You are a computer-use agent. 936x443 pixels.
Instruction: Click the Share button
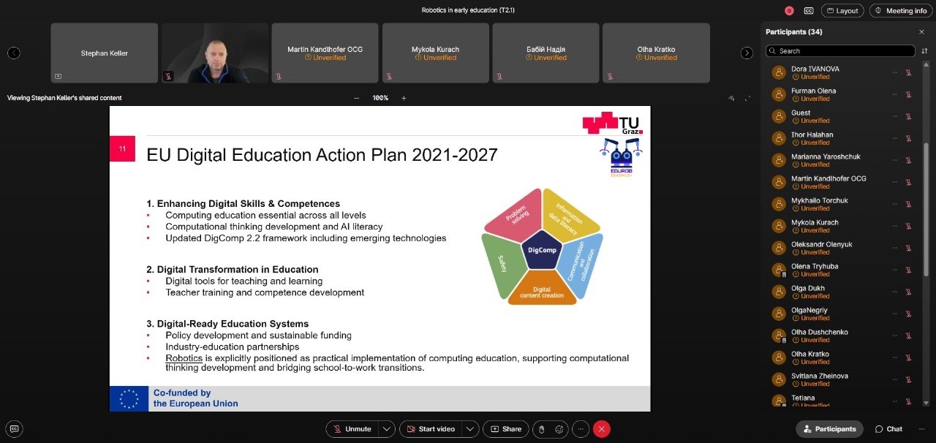coord(506,429)
